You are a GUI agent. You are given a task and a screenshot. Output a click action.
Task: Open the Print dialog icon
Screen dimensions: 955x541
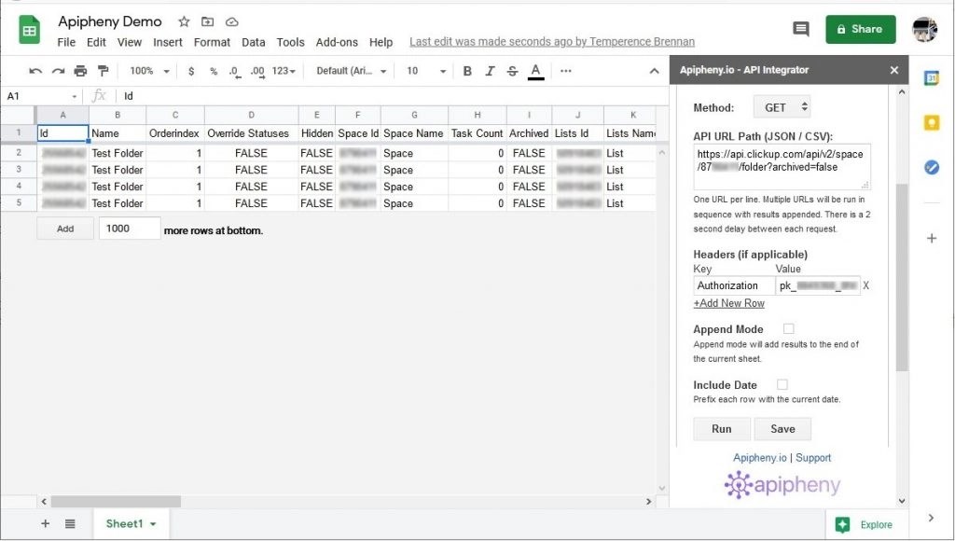click(x=80, y=71)
